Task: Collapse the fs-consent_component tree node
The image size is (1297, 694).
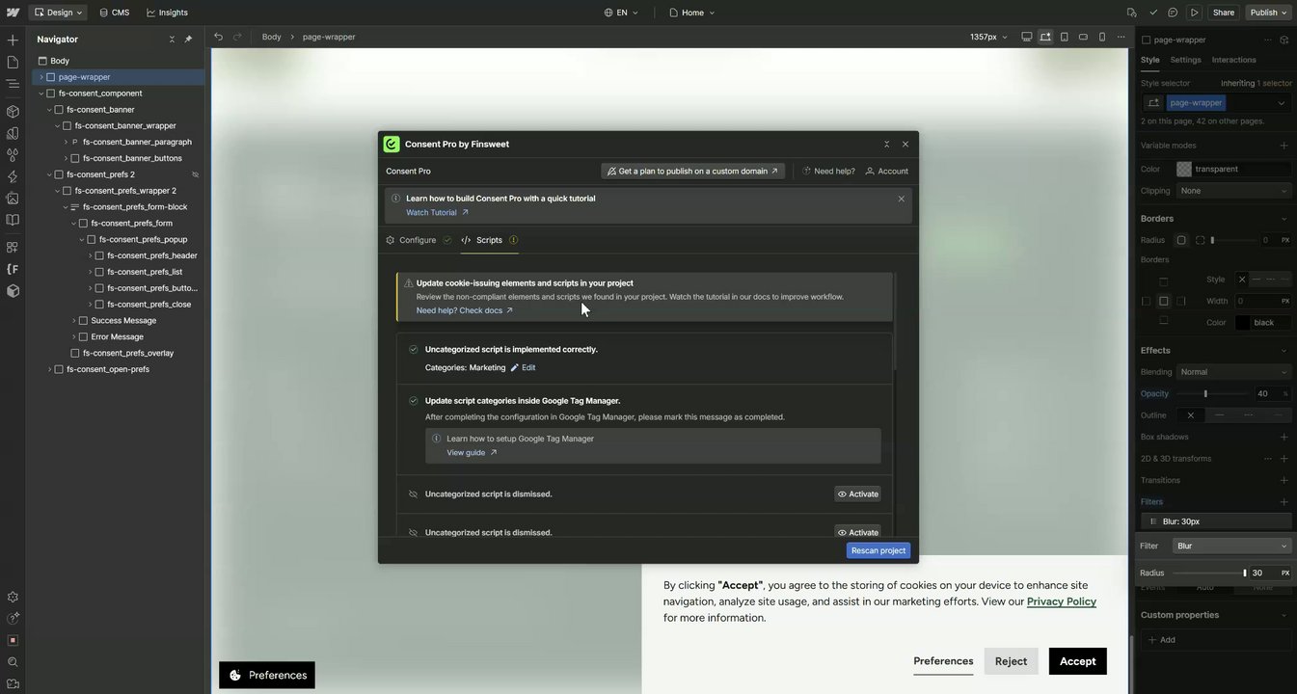Action: point(41,93)
